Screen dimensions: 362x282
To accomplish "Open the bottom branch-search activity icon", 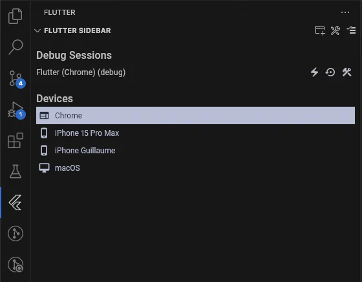I will tap(16, 265).
